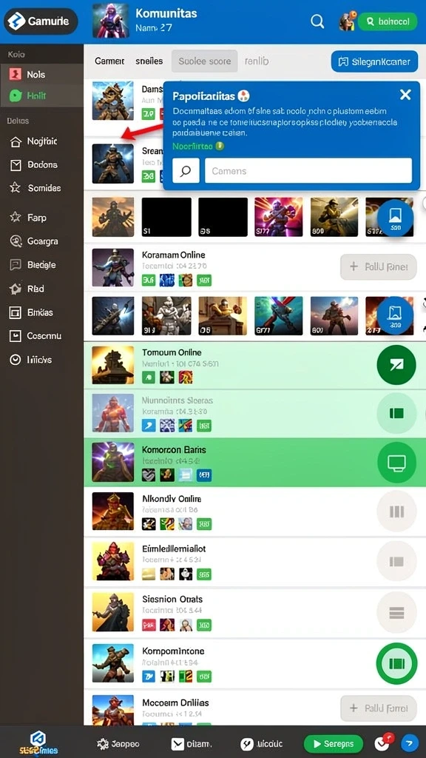Toggle Kompomintone green ring button
Image resolution: width=426 pixels, height=758 pixels.
tap(396, 664)
